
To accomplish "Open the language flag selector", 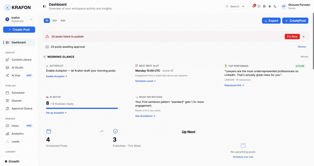I will click(270, 6).
